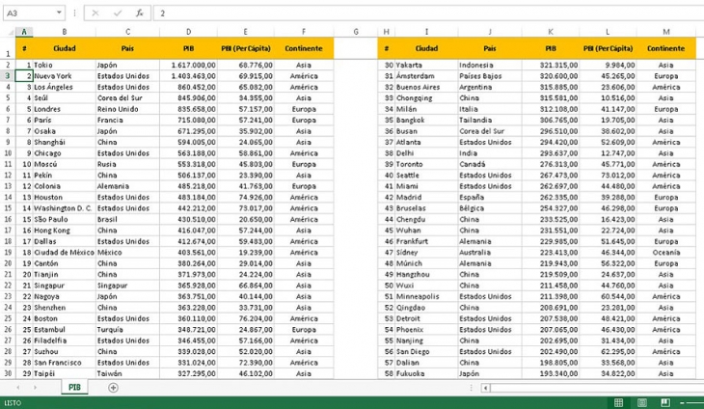Select the cell containing Fukuoka

tap(426, 373)
